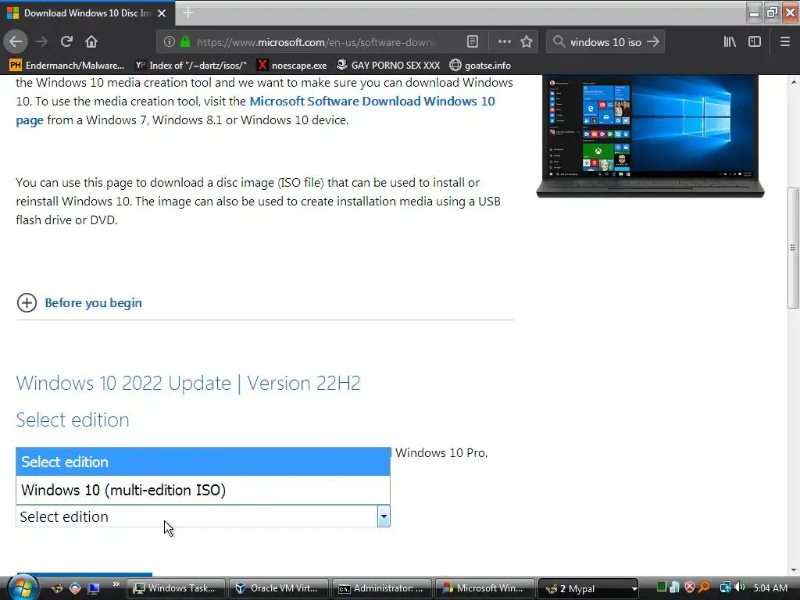Click the Before you begin text link
The image size is (800, 600).
(94, 302)
